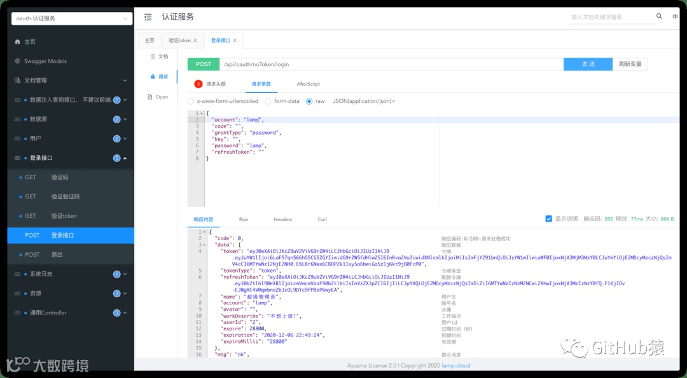
Task: Open the AfterScript tab
Action: point(309,84)
